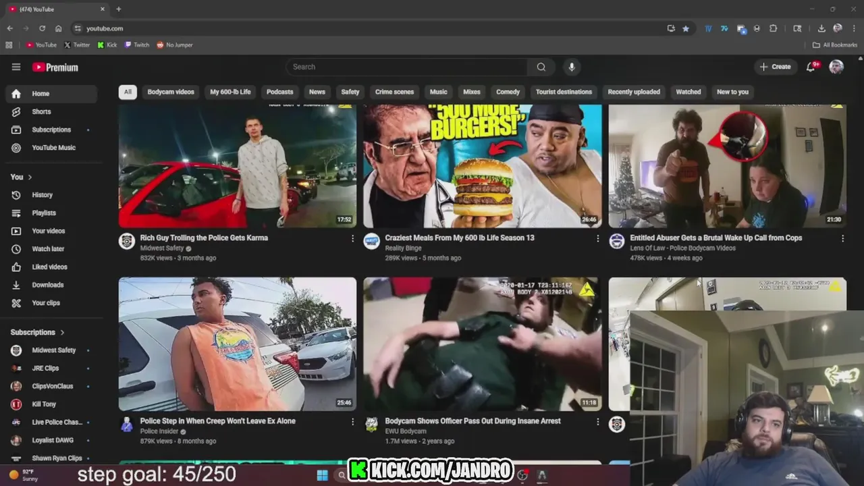Screen dimensions: 864x486
Task: Click the Windows Start button
Action: [x=322, y=475]
